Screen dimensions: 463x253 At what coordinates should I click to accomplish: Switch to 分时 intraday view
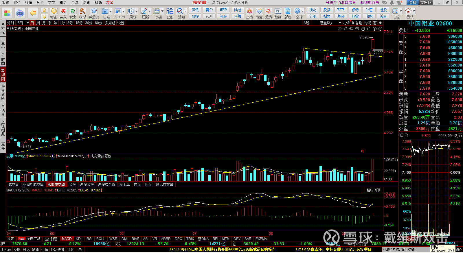(11, 23)
